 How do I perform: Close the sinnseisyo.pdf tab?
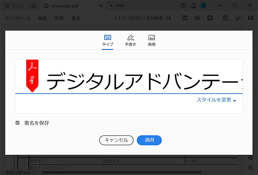101,6
